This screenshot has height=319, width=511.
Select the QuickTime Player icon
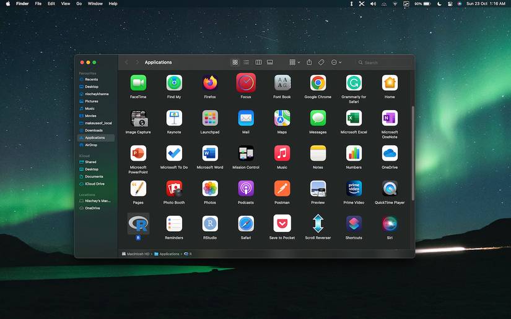(390, 189)
